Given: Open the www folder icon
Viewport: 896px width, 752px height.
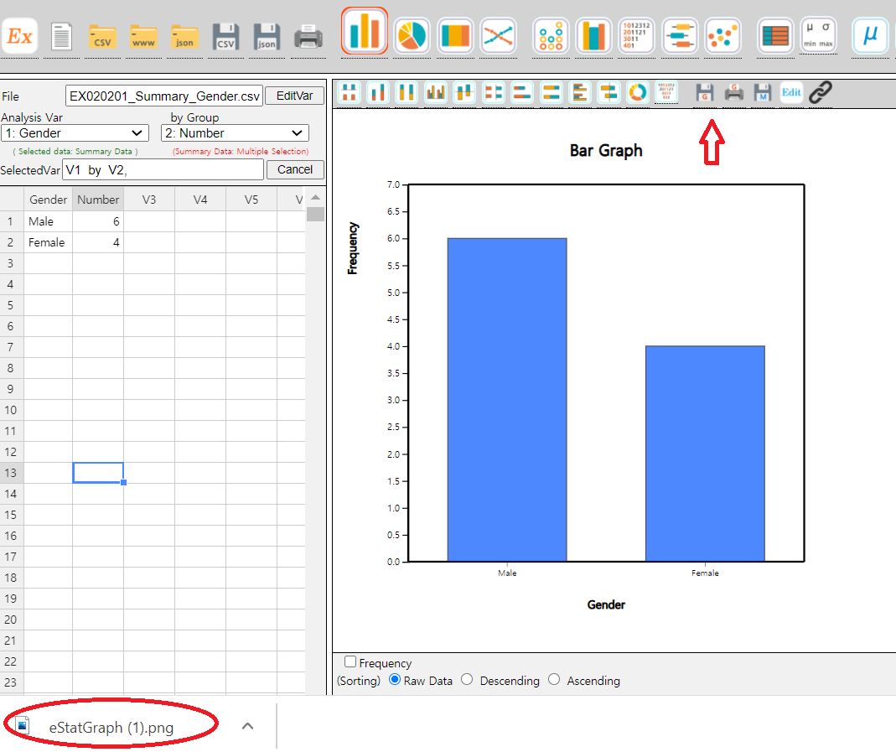Looking at the screenshot, I should tap(143, 37).
